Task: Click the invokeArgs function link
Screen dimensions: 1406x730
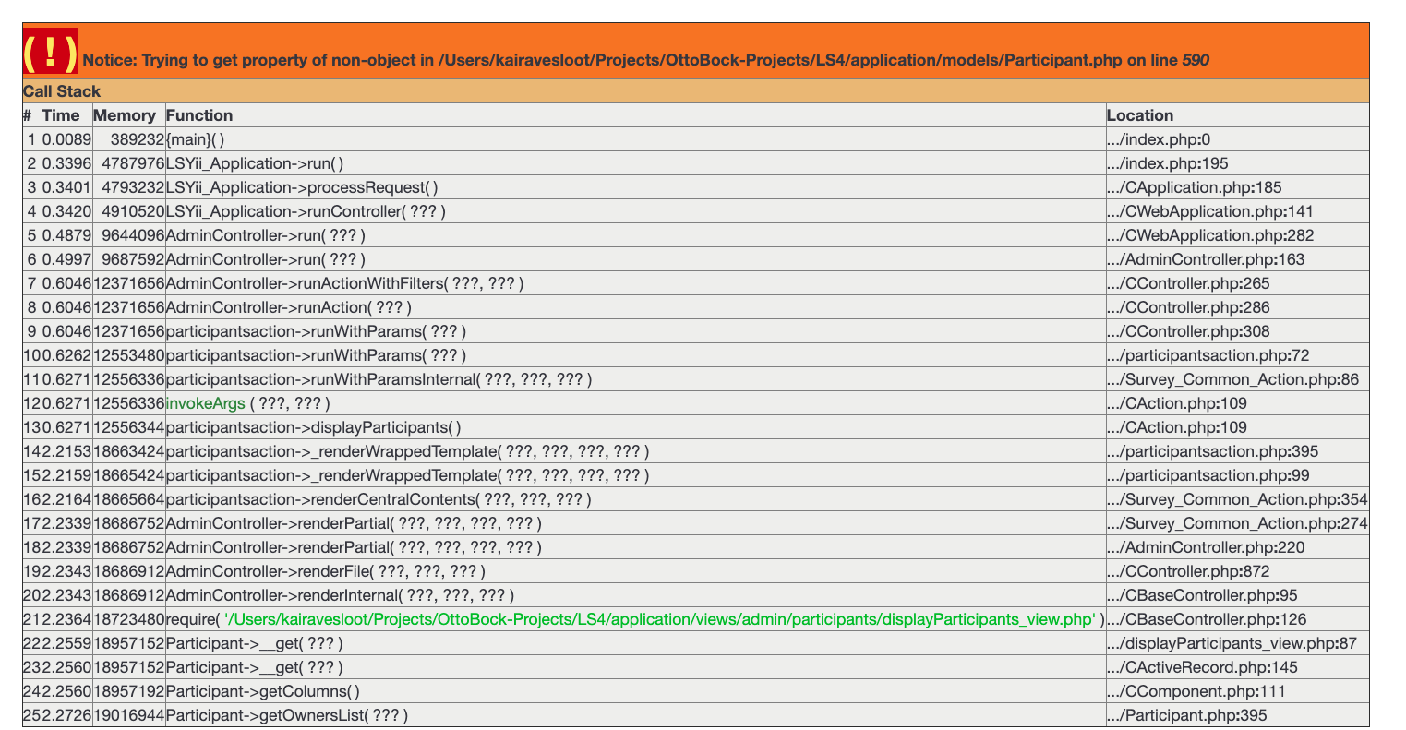Action: pos(206,403)
